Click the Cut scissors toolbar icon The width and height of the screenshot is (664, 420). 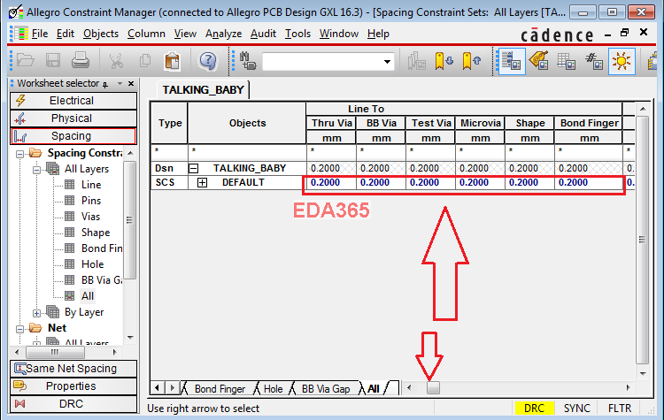(116, 61)
